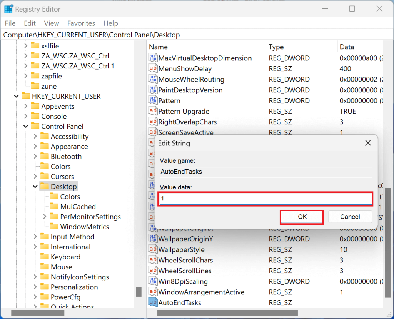The width and height of the screenshot is (394, 319).
Task: Select the Personalization key in tree
Action: tap(74, 287)
